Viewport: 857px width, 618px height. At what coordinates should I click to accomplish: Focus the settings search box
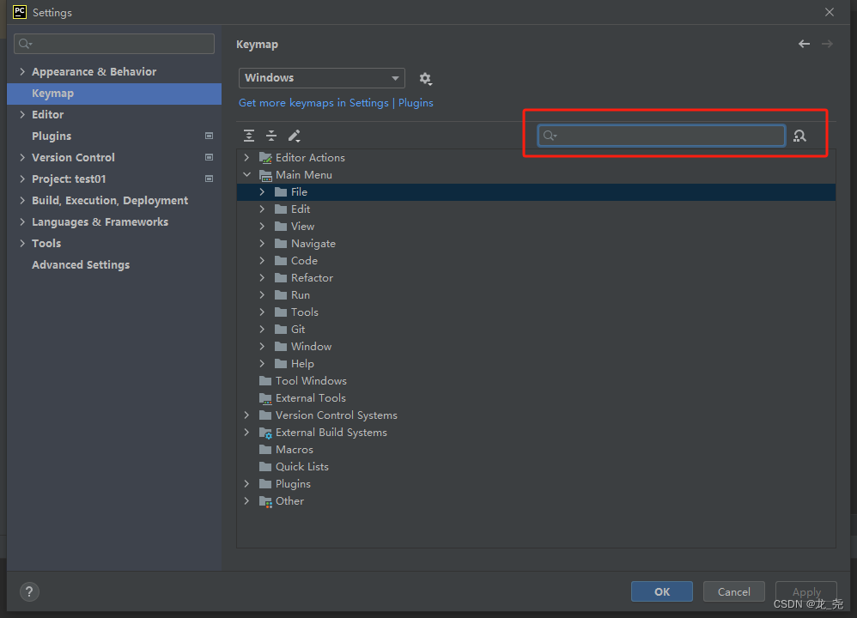(x=114, y=44)
